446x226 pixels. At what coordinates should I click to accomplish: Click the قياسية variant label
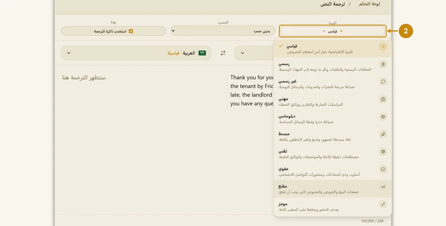174,53
